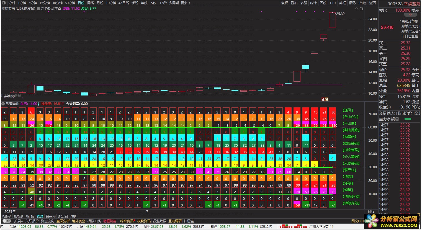Open 盘面分析 tab
The width and height of the screenshot is (422, 230).
point(63,221)
